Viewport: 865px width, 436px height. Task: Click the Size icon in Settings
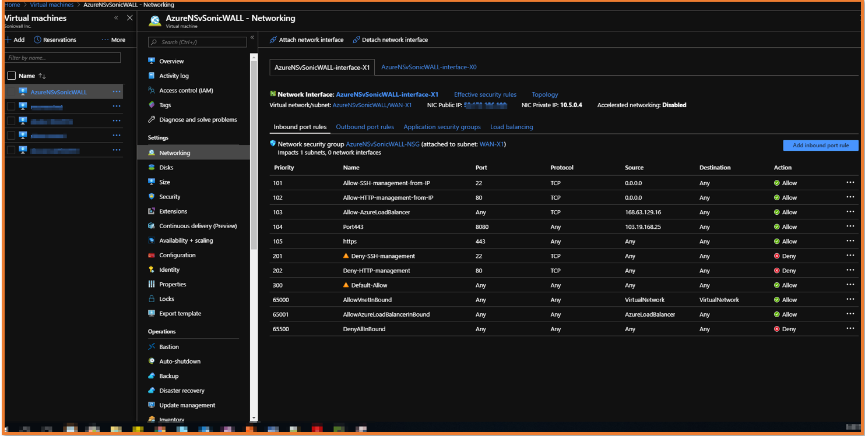click(x=152, y=182)
